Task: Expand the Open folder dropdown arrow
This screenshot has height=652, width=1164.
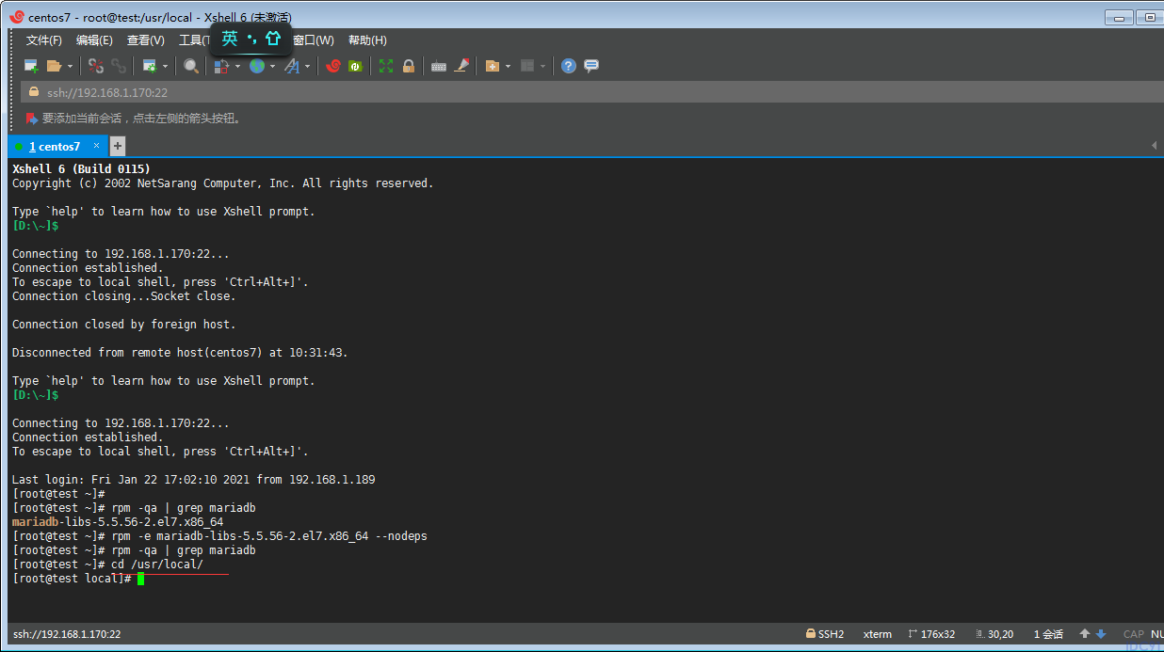Action: (70, 67)
